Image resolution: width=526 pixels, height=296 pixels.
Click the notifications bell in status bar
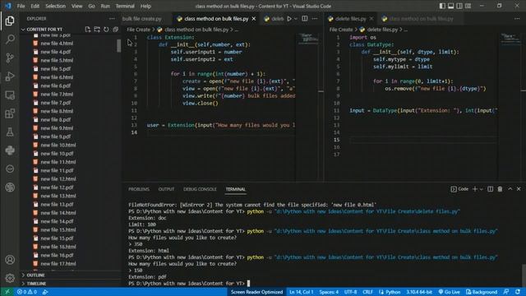[x=518, y=292]
